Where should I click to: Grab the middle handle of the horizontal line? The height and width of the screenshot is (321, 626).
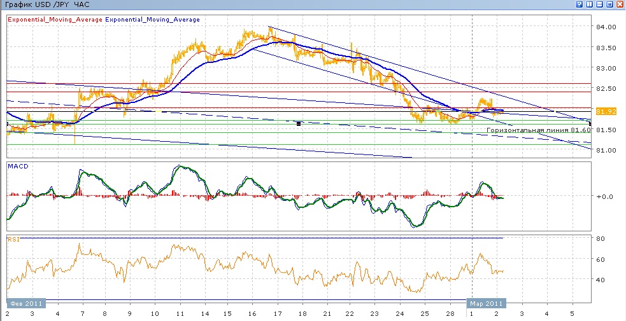point(299,124)
